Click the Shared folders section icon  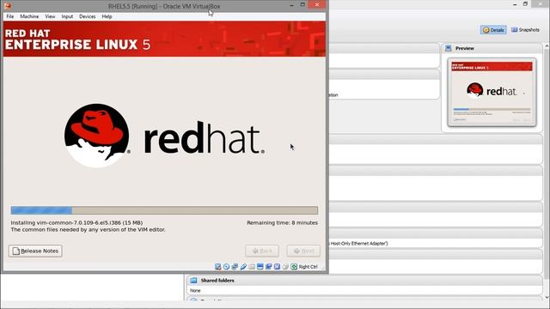pos(193,281)
